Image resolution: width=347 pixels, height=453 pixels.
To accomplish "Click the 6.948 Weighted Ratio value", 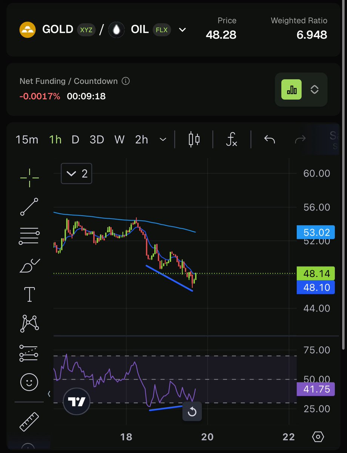I will 312,35.
